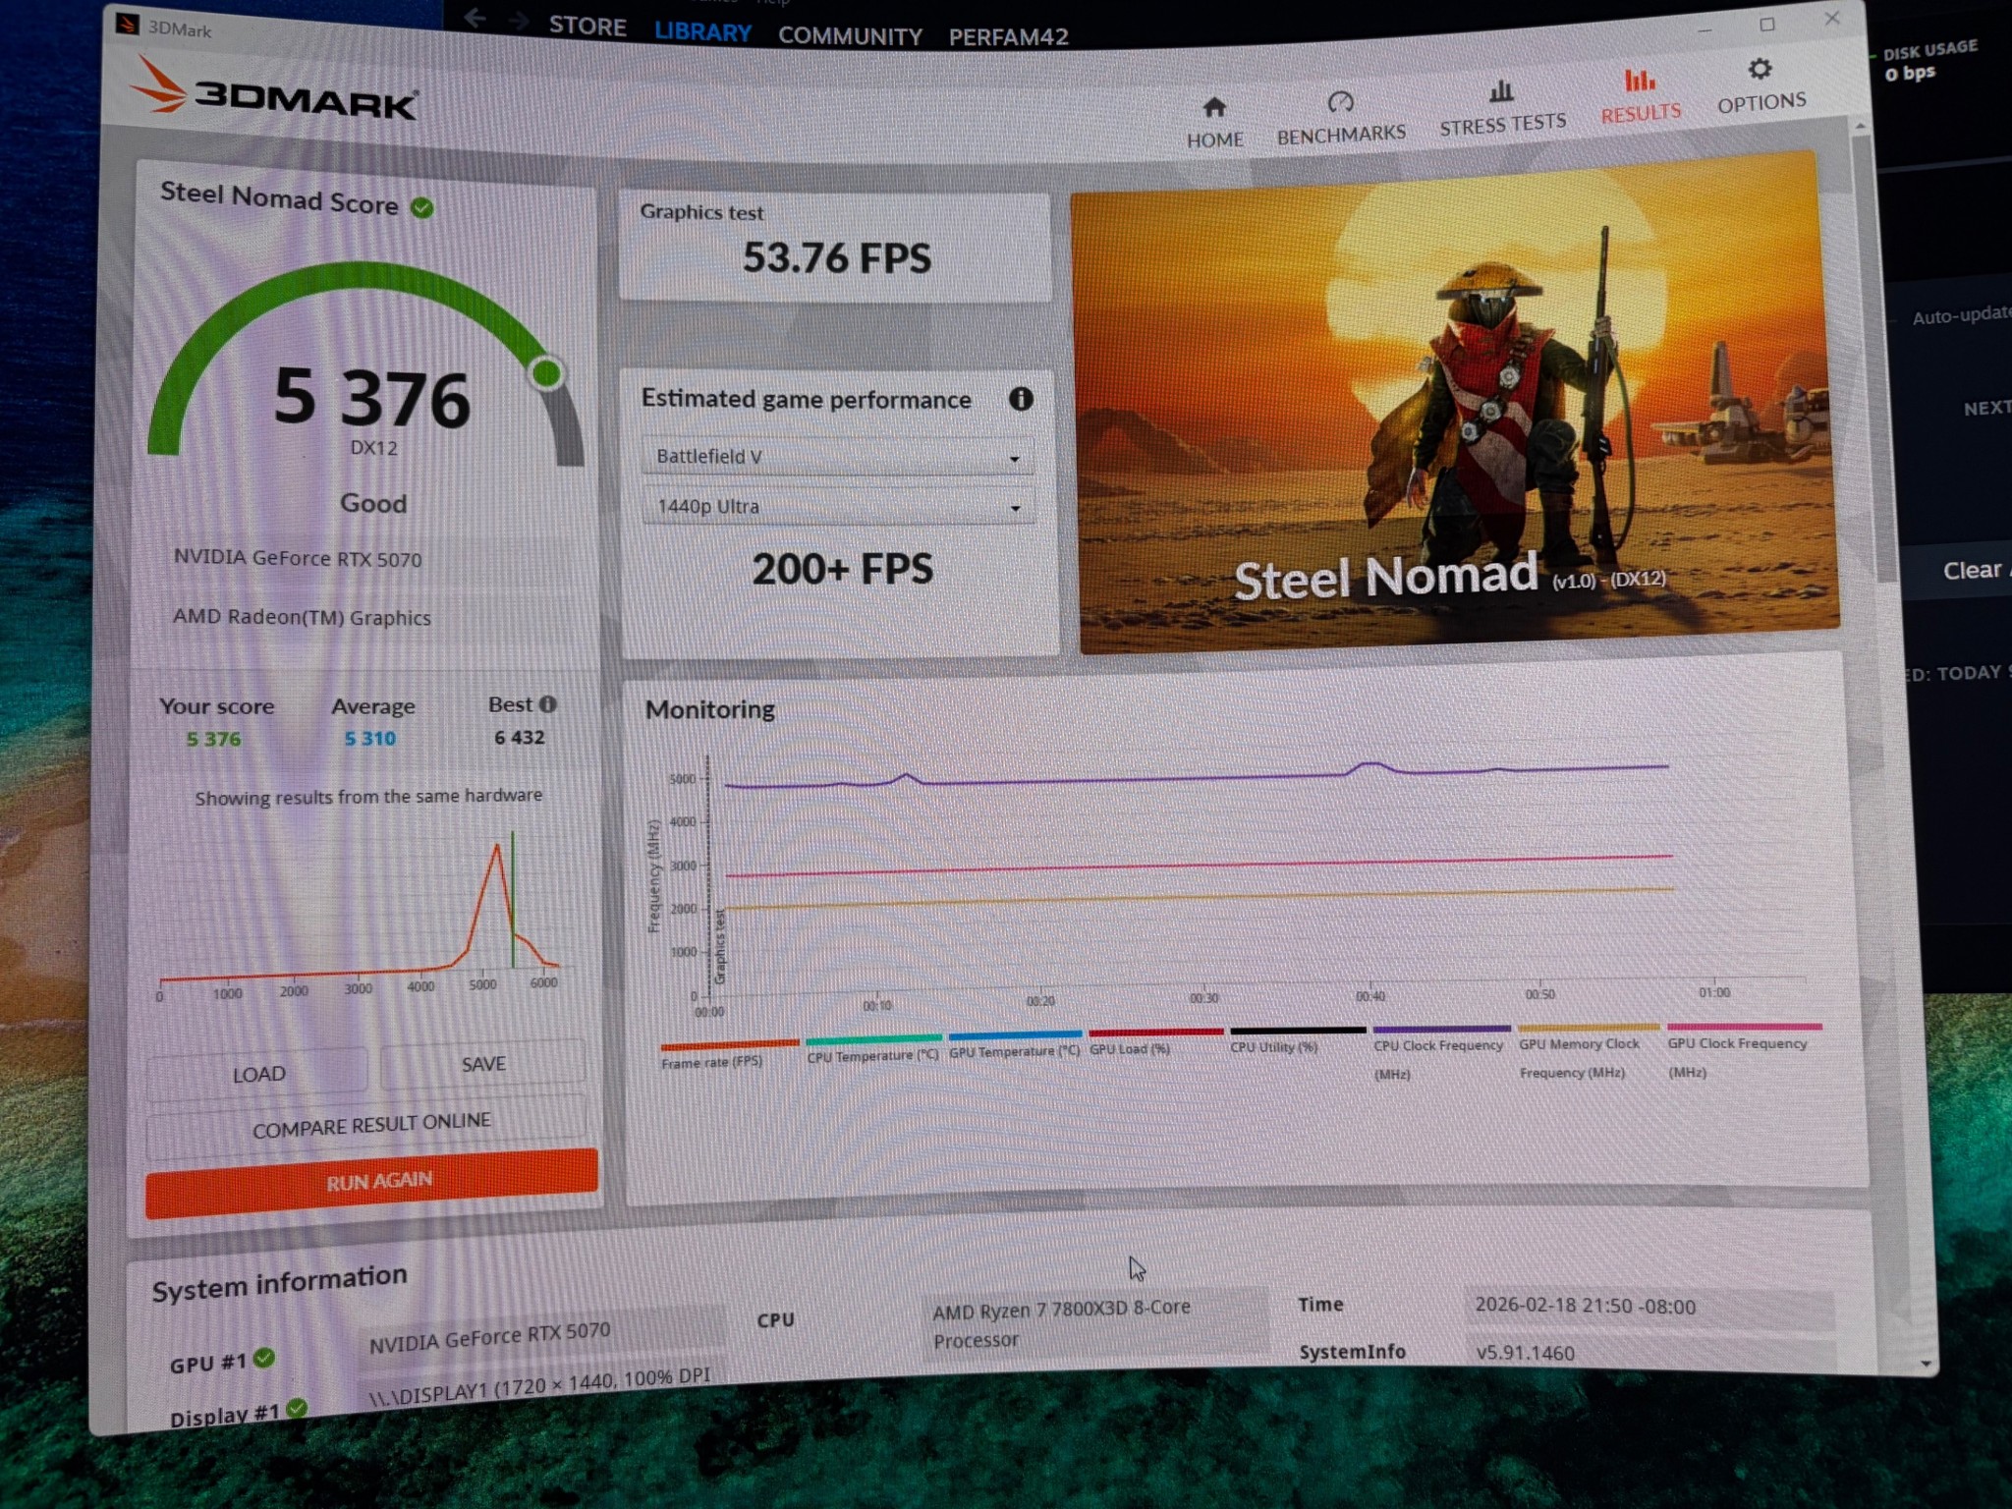Viewport: 2012px width, 1509px height.
Task: Click the Clear button in the Steam window
Action: [1971, 570]
